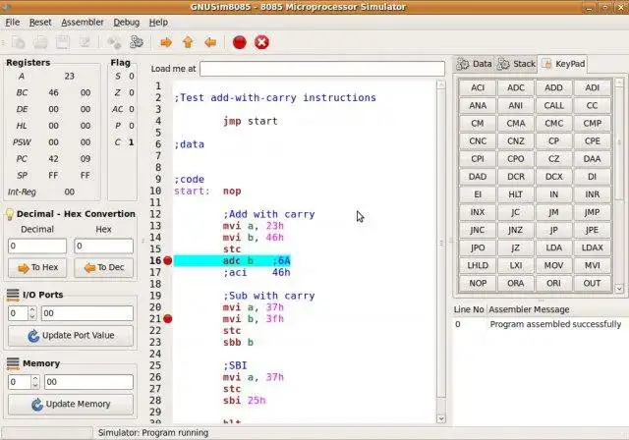Click the MOV keypad button
The height and width of the screenshot is (440, 629).
point(553,265)
